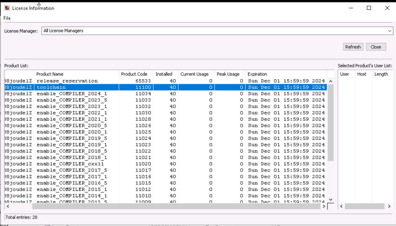
Task: Sort by Peak Usage column header
Action: (230, 74)
